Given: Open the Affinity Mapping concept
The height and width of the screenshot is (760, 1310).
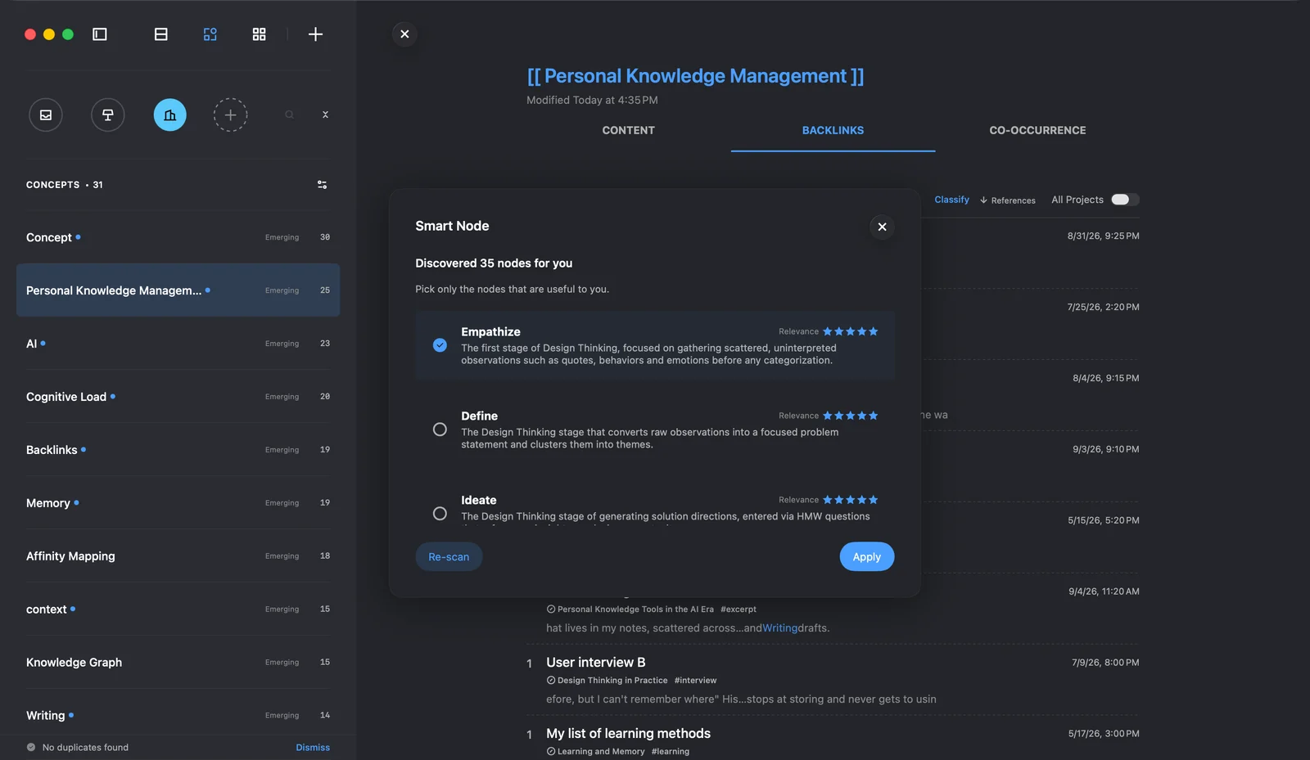Looking at the screenshot, I should coord(178,556).
